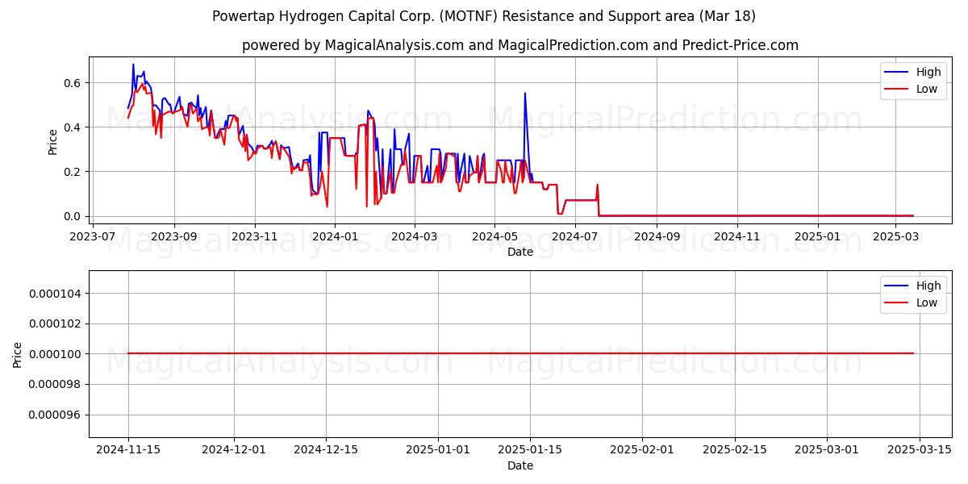This screenshot has width=968, height=484.
Task: Click the '0.000102' y-axis tick label
Action: pyautogui.click(x=56, y=323)
